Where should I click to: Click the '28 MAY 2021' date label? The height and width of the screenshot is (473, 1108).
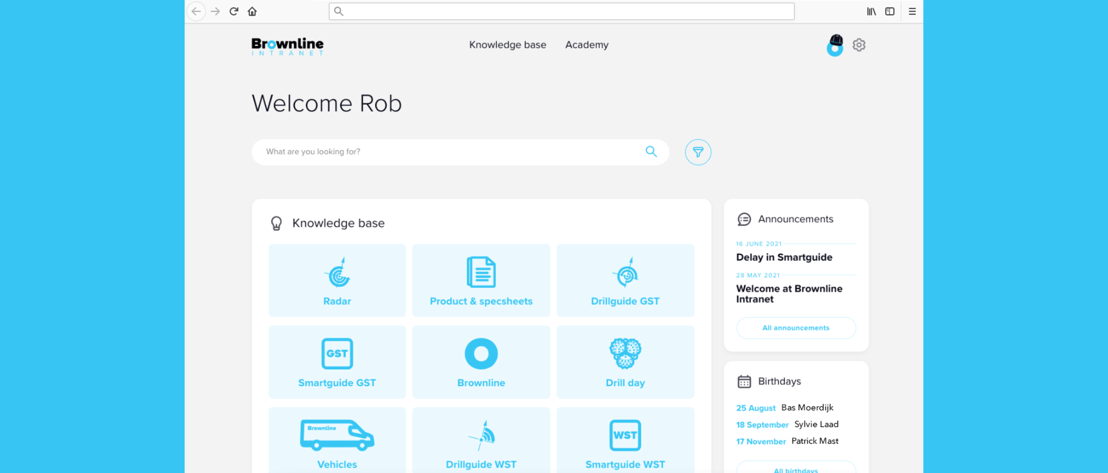(x=758, y=275)
